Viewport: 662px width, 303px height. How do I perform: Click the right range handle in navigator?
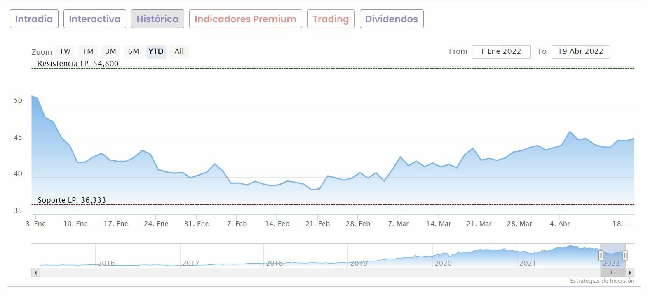(625, 255)
